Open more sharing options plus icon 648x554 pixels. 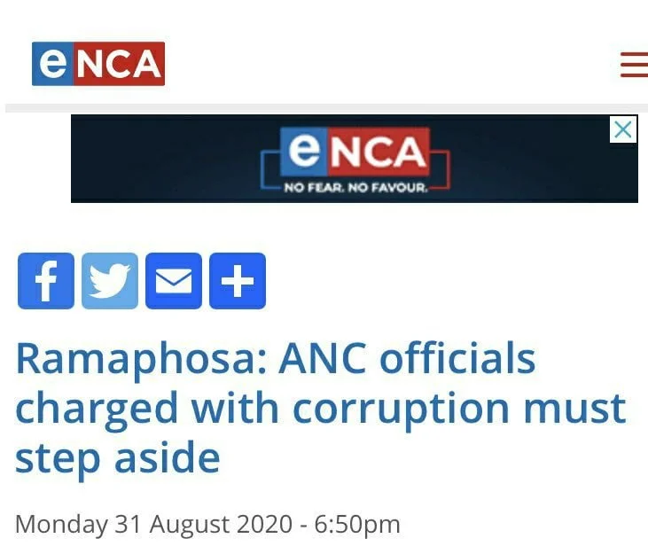(238, 281)
